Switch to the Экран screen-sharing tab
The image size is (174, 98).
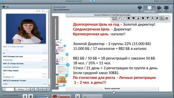(166, 9)
